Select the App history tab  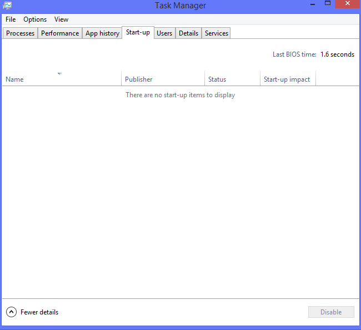102,33
